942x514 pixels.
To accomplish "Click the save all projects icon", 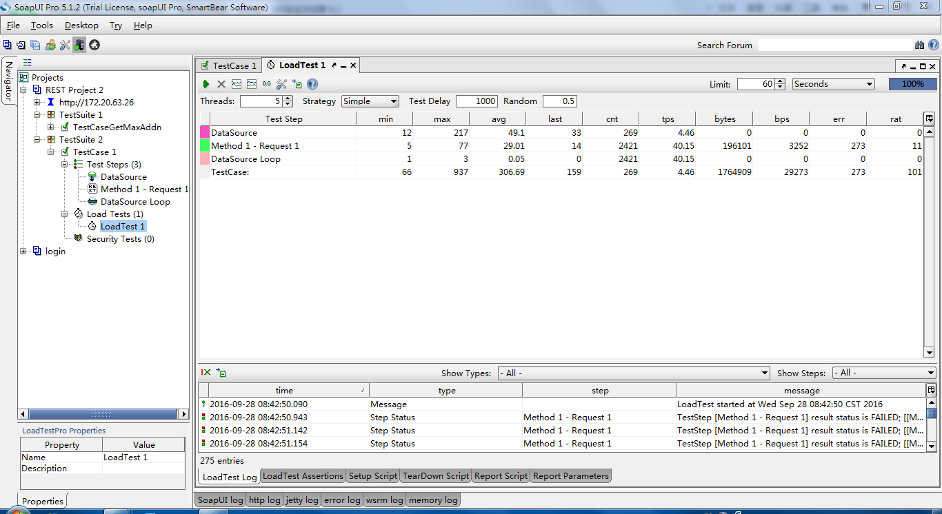I will pos(35,45).
